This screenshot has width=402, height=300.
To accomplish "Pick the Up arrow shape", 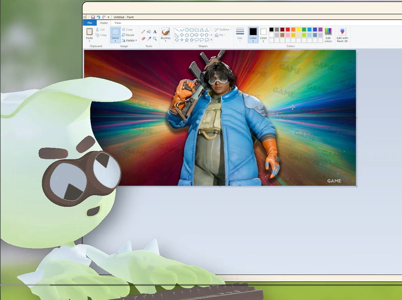I will pyautogui.click(x=206, y=35).
